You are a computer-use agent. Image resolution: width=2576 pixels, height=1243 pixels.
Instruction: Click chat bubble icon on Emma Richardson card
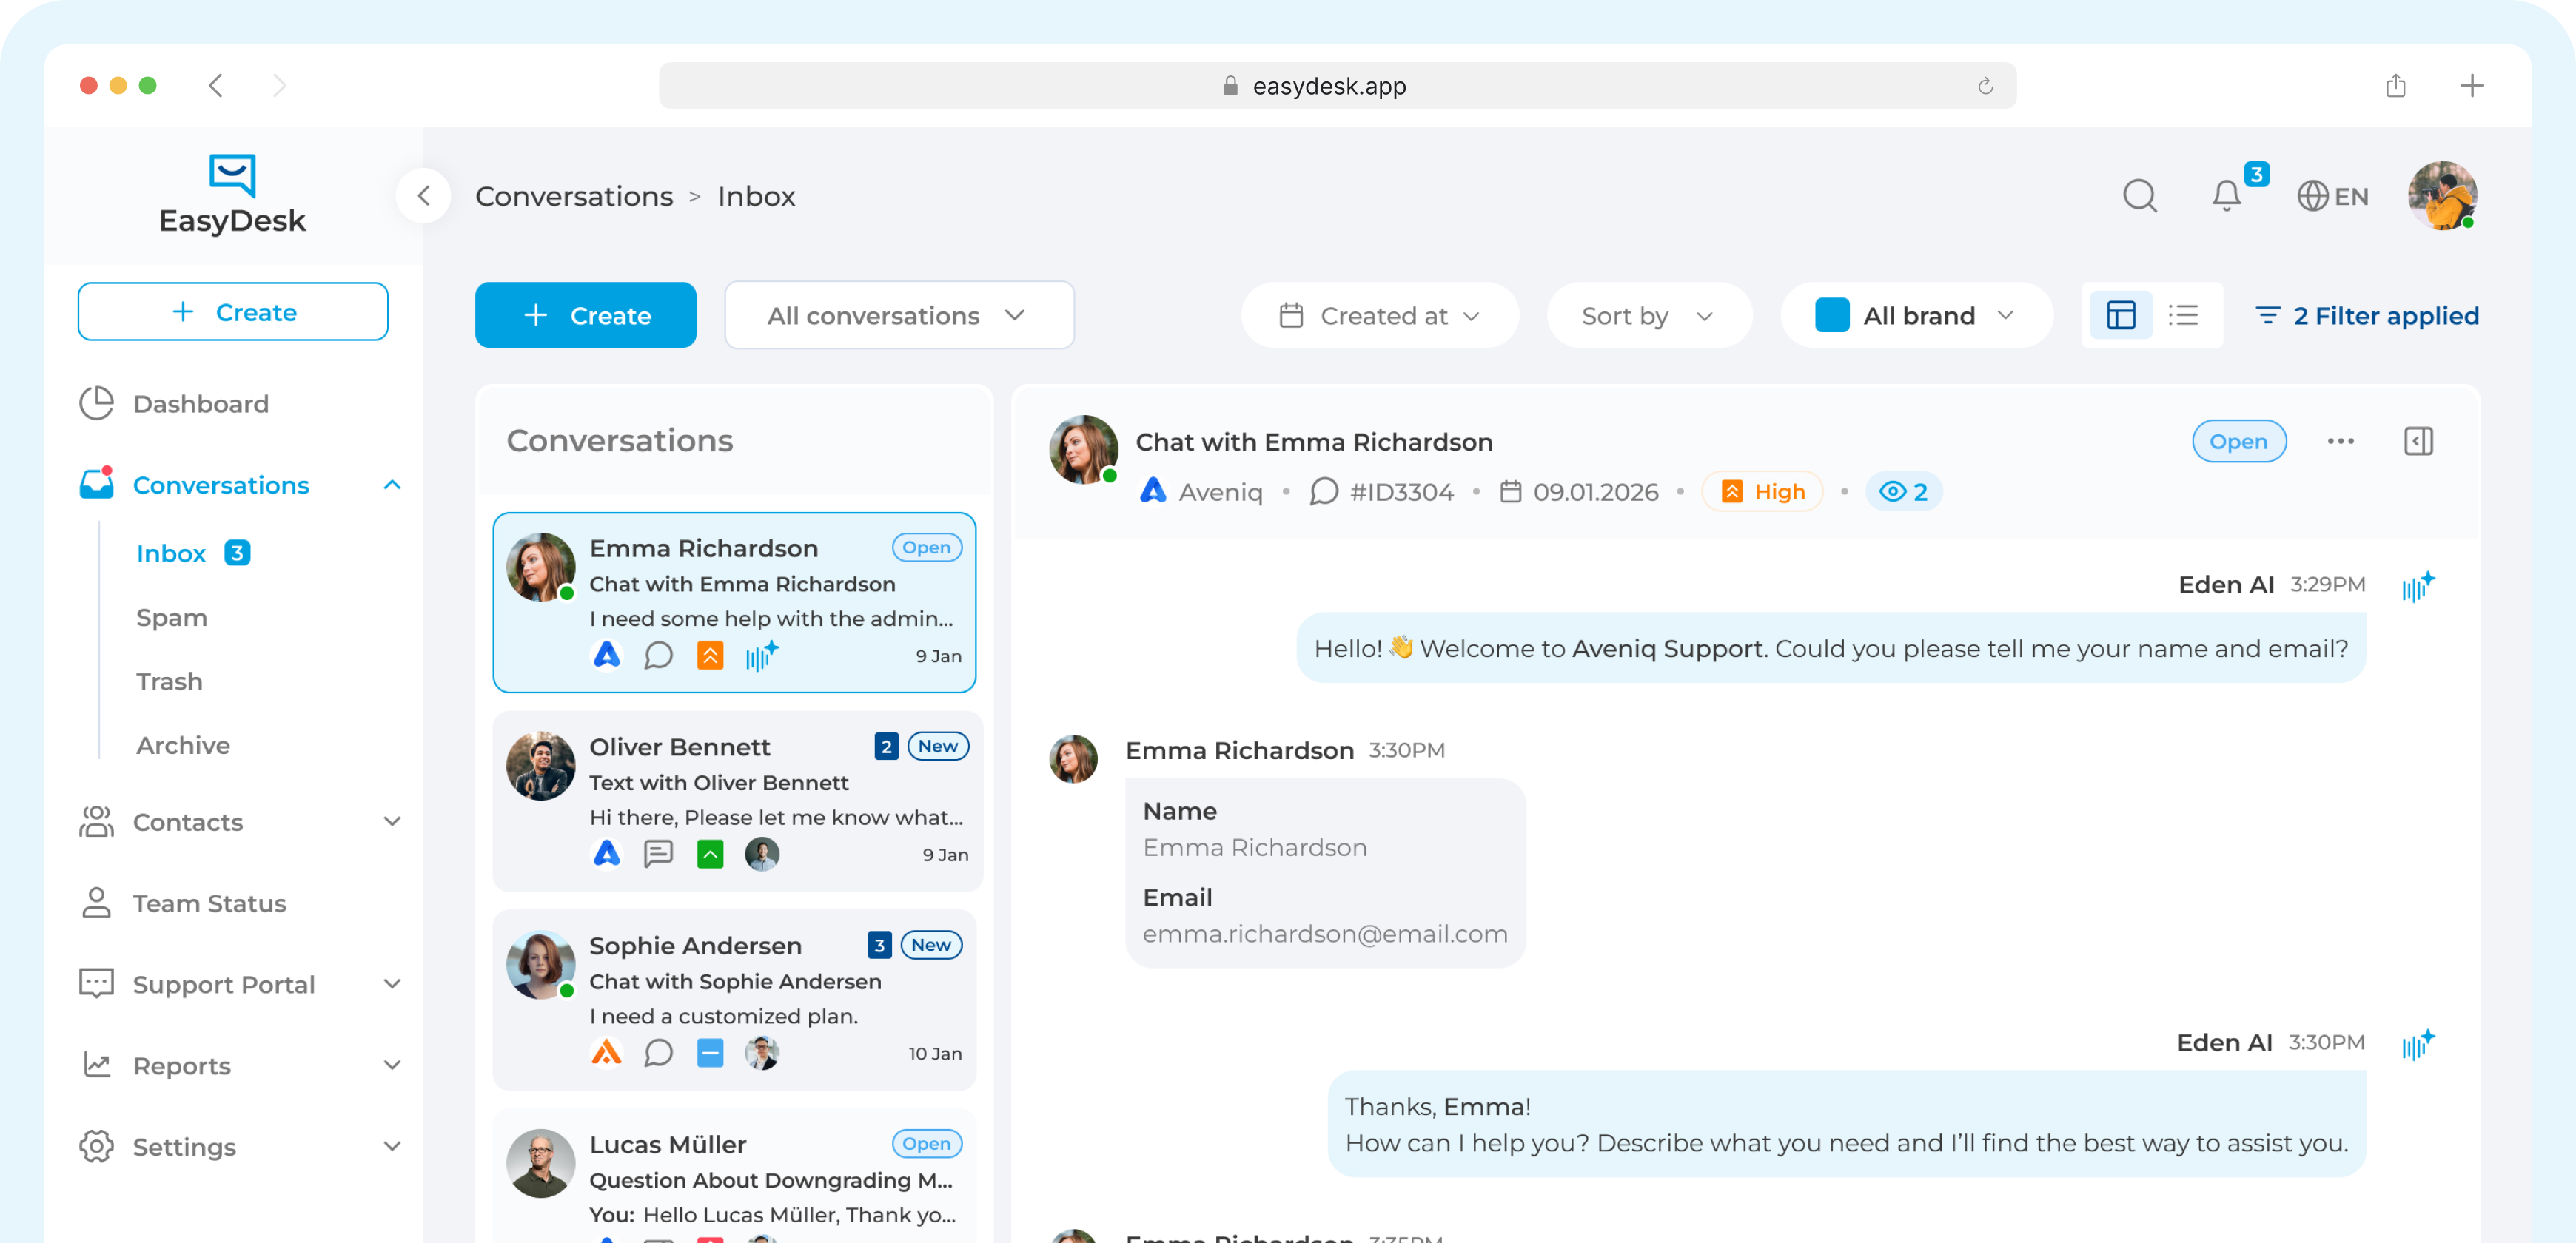[658, 656]
